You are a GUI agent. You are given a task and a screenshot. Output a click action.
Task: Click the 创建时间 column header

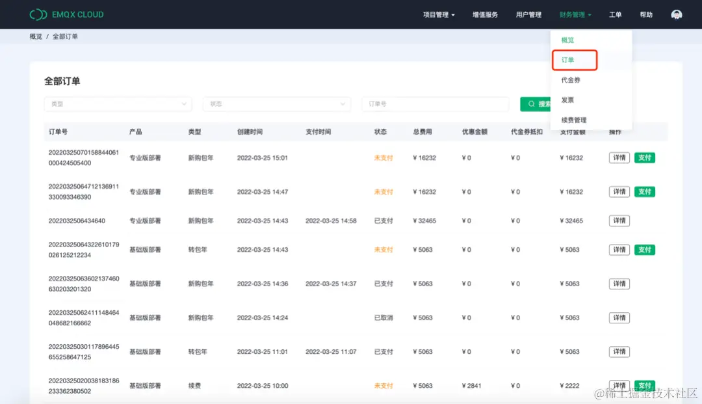[x=250, y=131]
